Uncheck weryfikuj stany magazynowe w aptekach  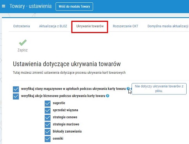16,89
